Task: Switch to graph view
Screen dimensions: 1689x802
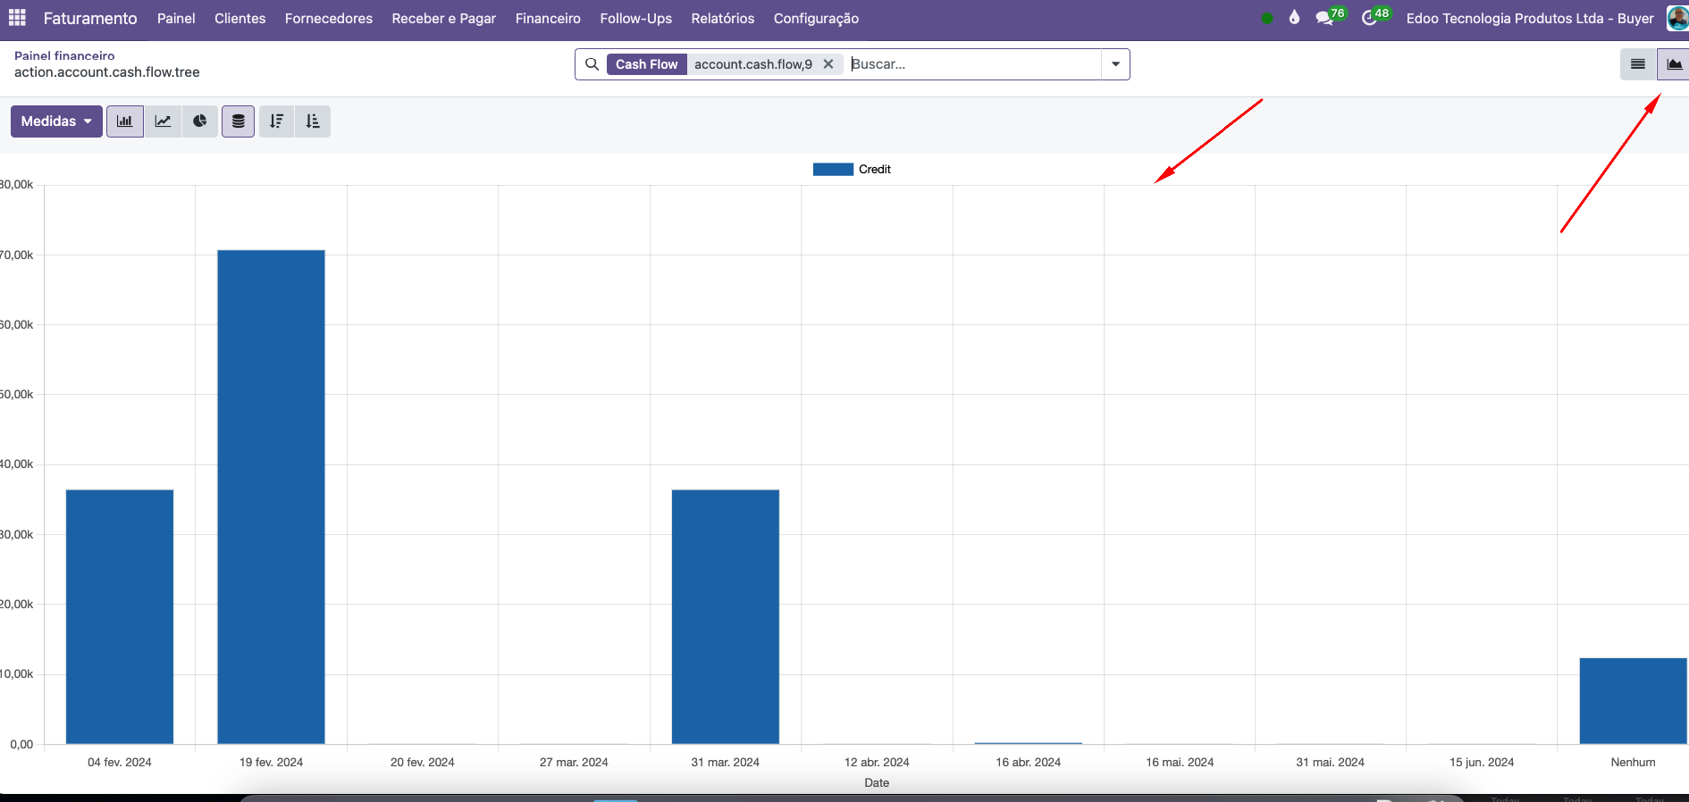Action: click(1674, 64)
